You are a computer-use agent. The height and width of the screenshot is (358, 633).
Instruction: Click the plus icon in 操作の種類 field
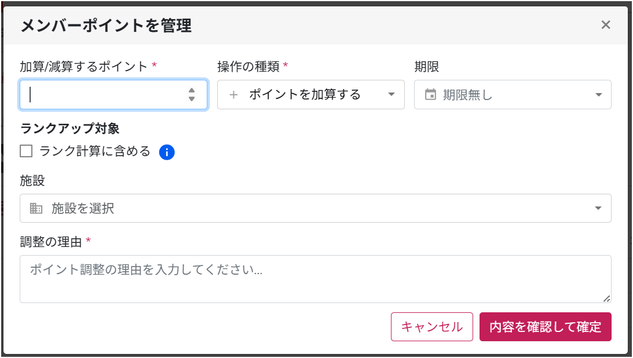234,95
